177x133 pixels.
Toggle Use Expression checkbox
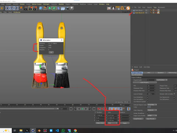[174, 97]
